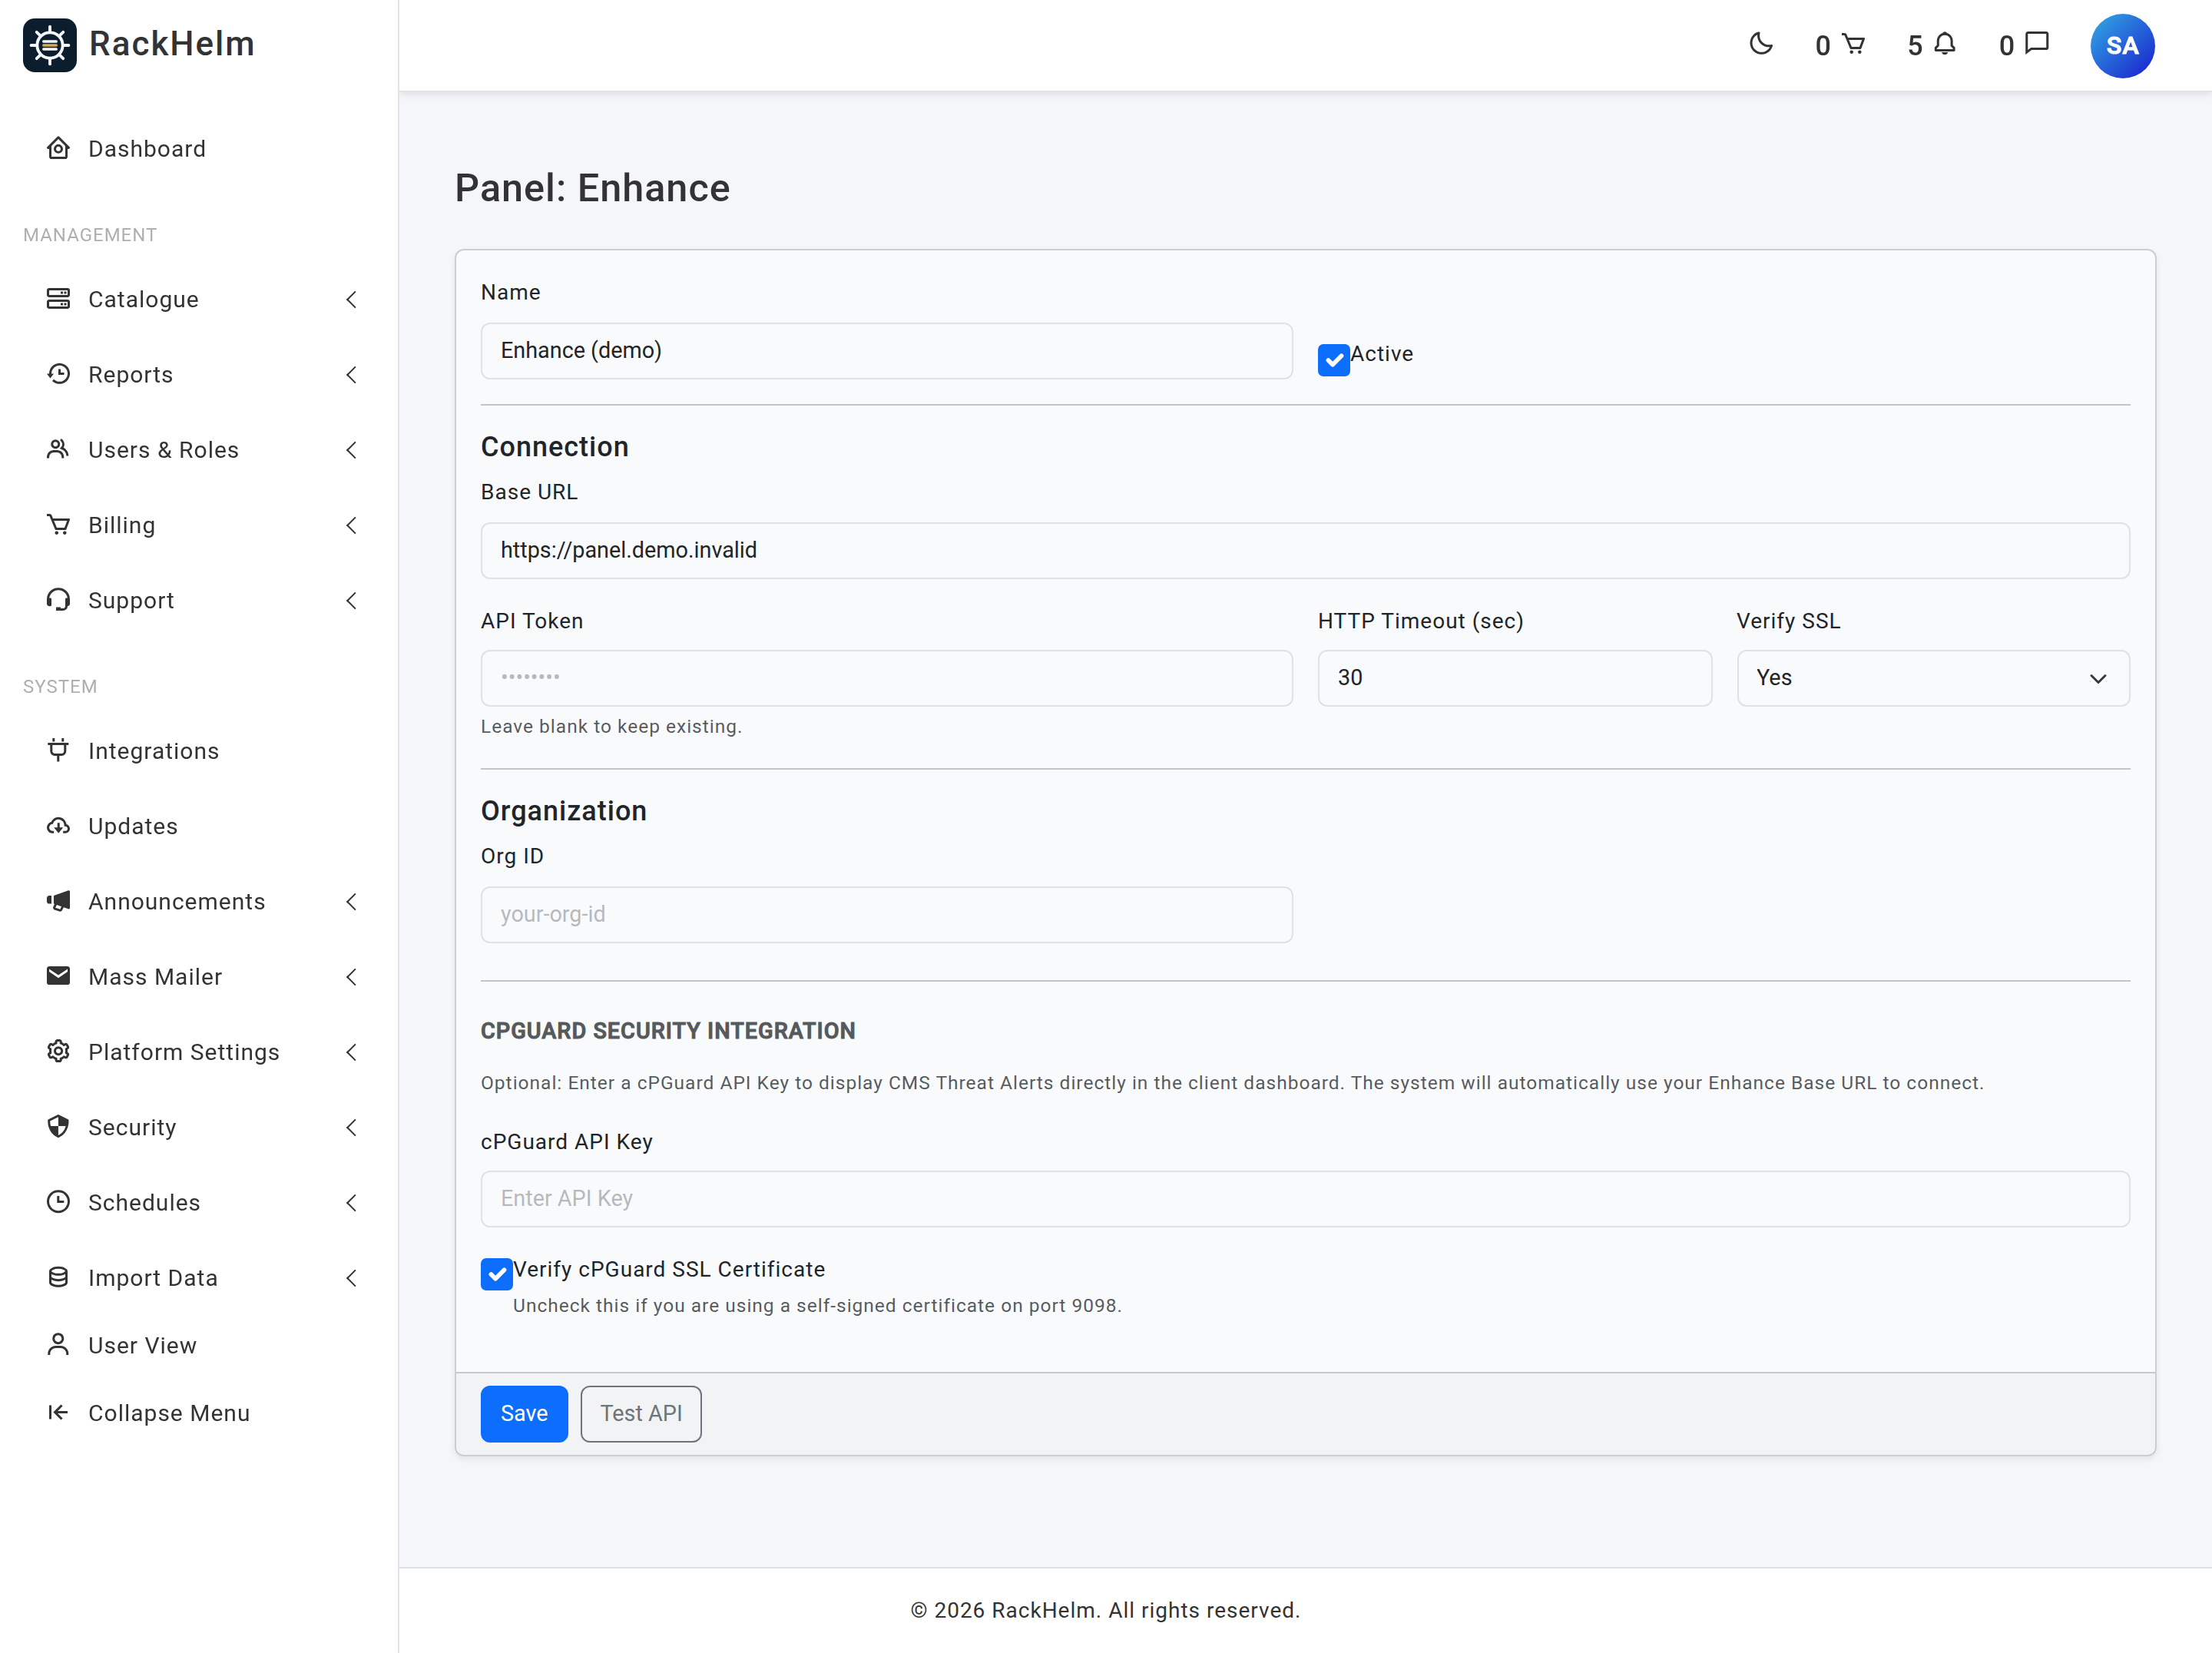
Task: Toggle dark mode moon icon
Action: pos(1761,44)
